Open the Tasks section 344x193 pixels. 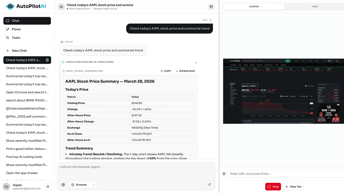27,38
